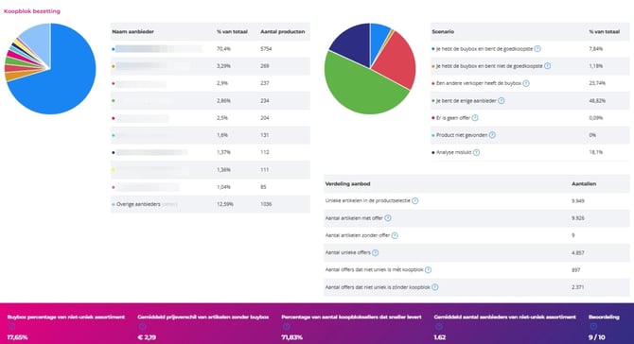This screenshot has width=634, height=344.
Task: Click info icon under 'Buybox percentage van niet-uniek assortiment'
Action: tap(11, 326)
